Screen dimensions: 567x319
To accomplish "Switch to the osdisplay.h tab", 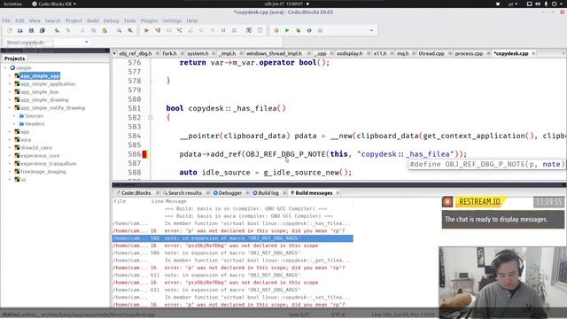I will [350, 53].
